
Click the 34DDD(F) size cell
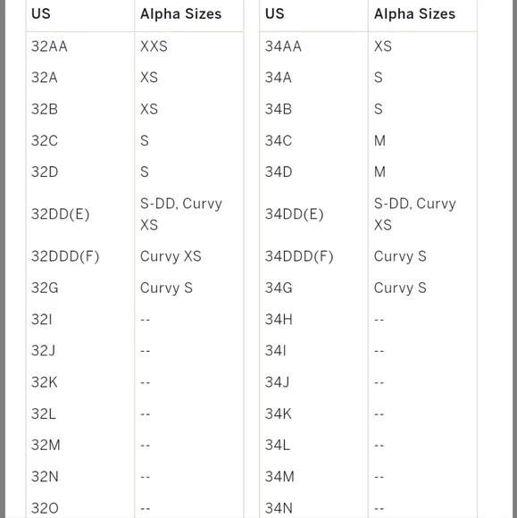point(299,256)
